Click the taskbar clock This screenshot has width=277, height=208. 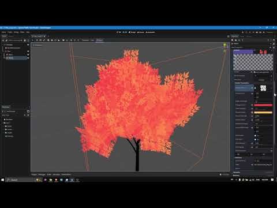pos(265,180)
